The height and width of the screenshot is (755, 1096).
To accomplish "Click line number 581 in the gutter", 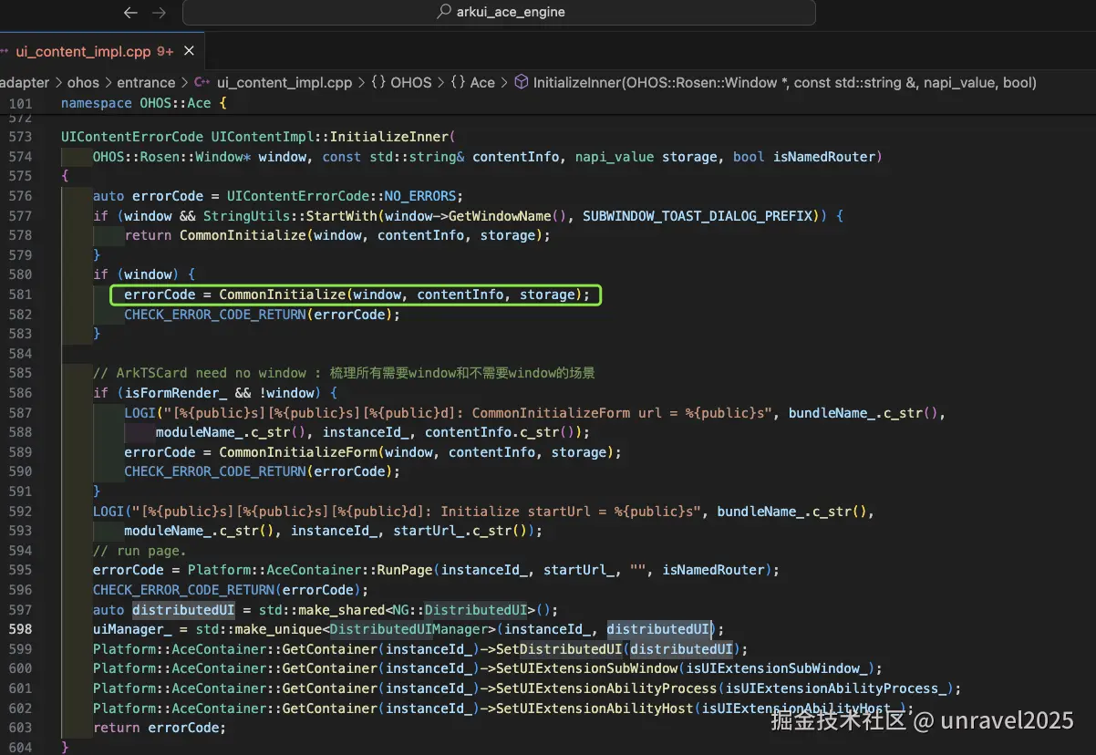I will point(20,295).
